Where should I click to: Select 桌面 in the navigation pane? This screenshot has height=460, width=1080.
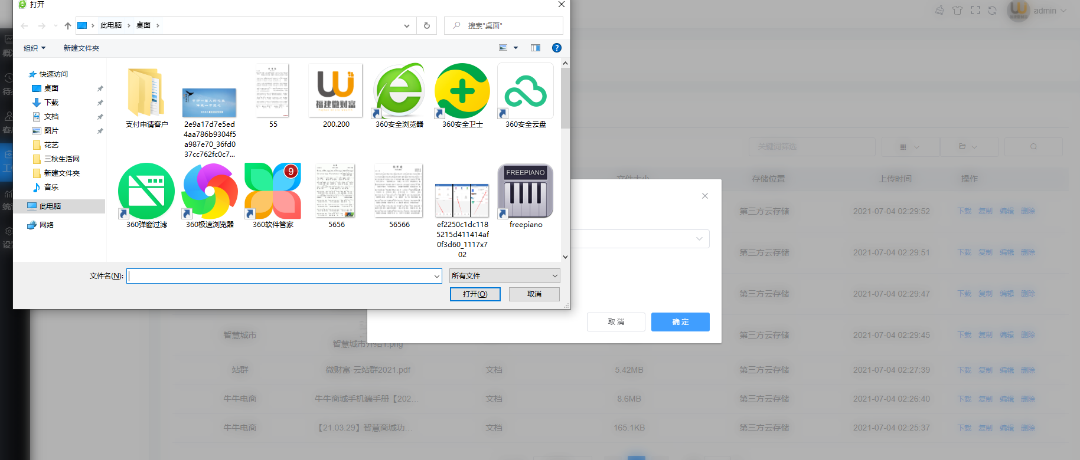click(x=51, y=88)
